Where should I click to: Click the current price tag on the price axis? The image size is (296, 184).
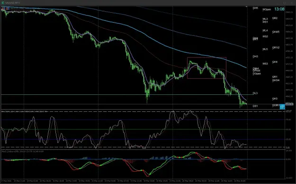click(x=289, y=104)
